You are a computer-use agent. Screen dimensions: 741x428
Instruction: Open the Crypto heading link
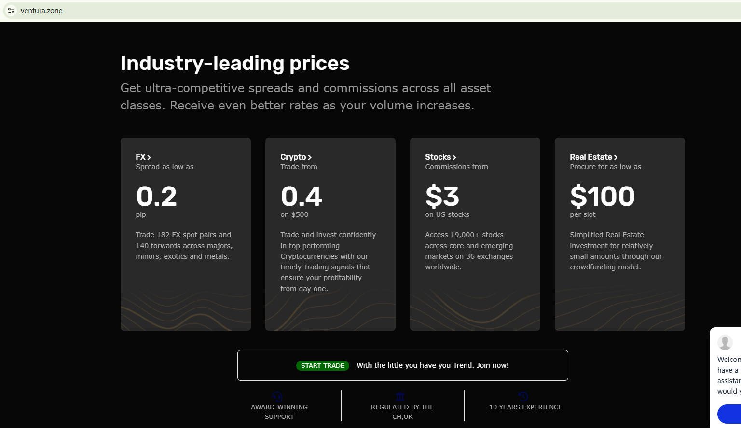tap(293, 157)
